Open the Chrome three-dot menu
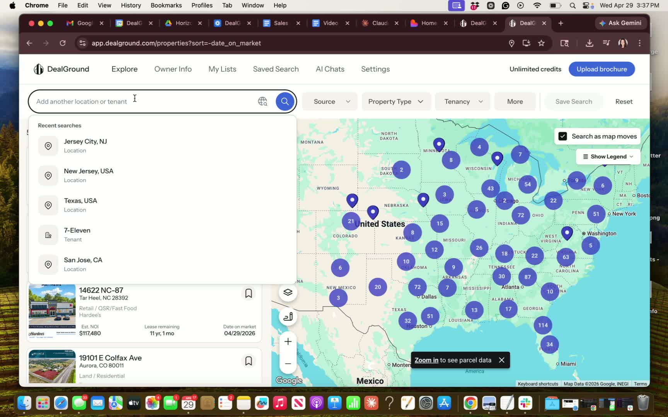The image size is (668, 417). coord(640,43)
